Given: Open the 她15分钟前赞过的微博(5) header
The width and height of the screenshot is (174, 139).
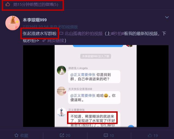Looking at the screenshot, I should [x=36, y=5].
